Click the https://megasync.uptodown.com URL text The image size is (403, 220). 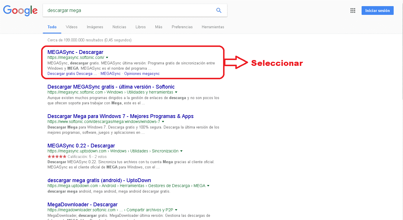pos(77,151)
